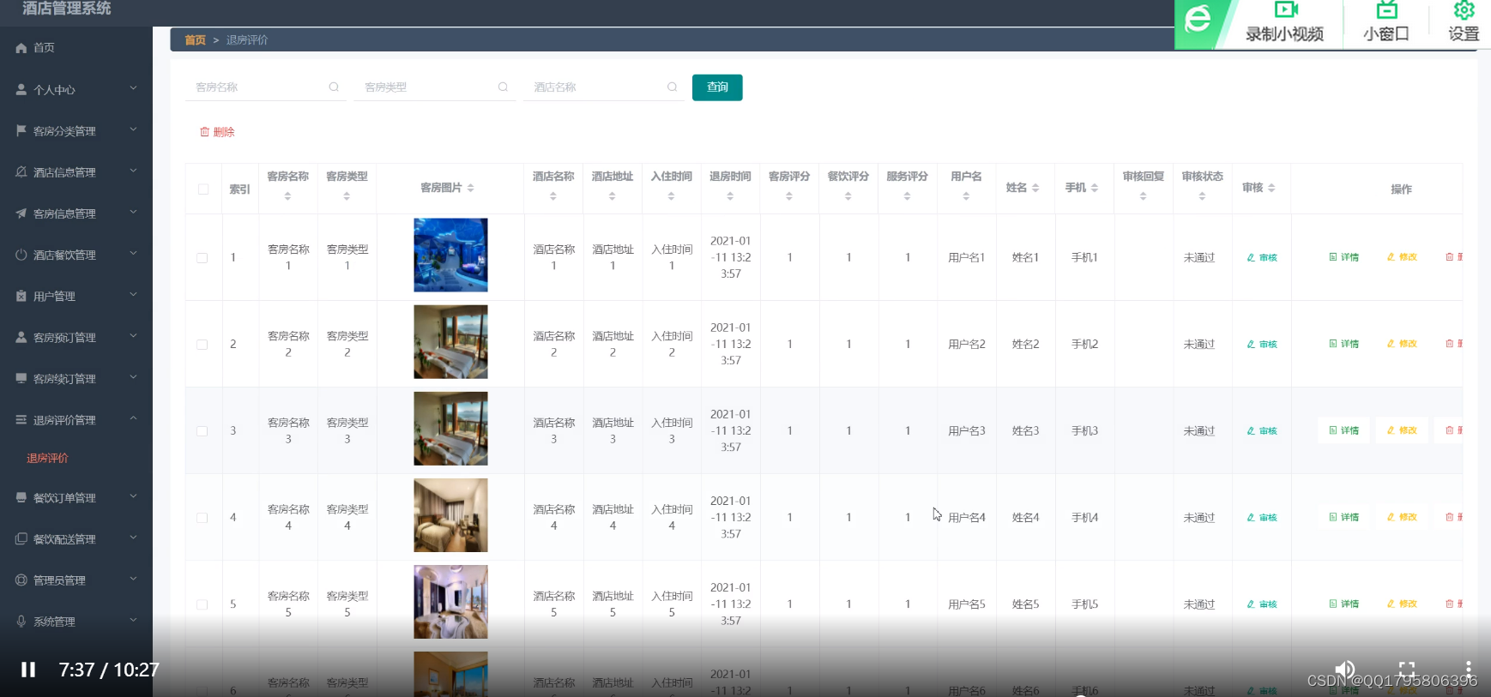Check the checkbox for row 2
The height and width of the screenshot is (697, 1491).
(x=202, y=345)
